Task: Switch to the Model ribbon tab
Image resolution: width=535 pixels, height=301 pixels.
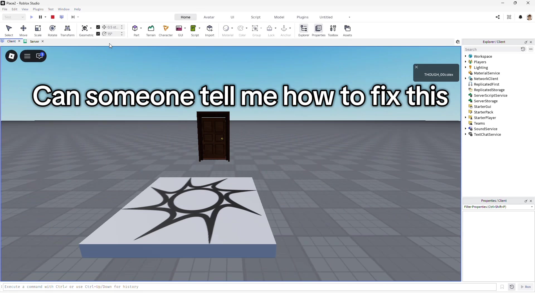Action: tap(279, 17)
